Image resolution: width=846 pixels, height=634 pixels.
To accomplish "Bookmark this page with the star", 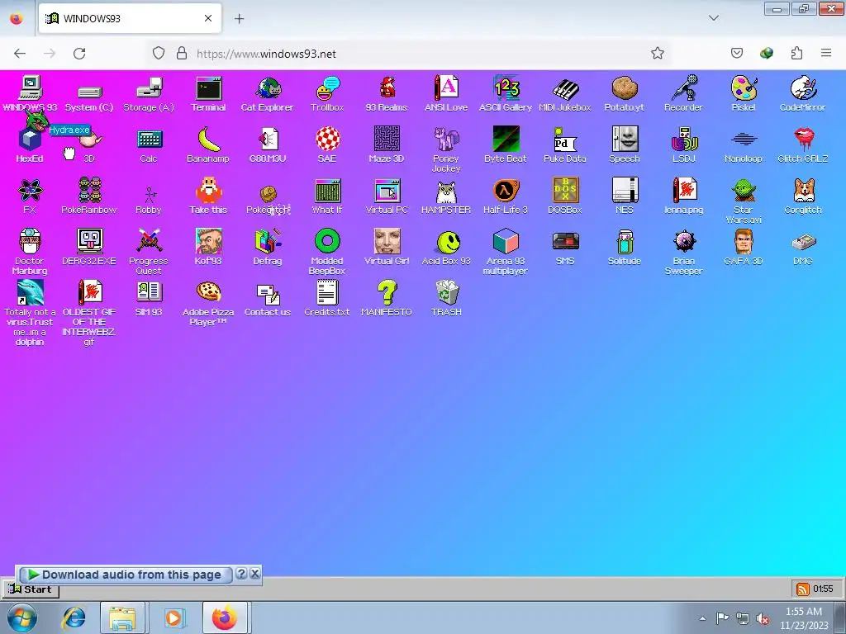I will click(657, 54).
